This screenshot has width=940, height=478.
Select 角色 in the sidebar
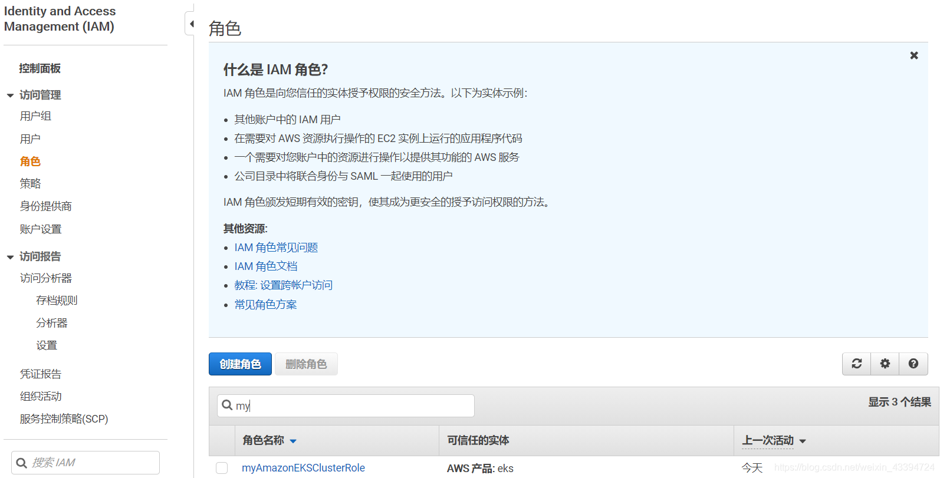click(30, 161)
